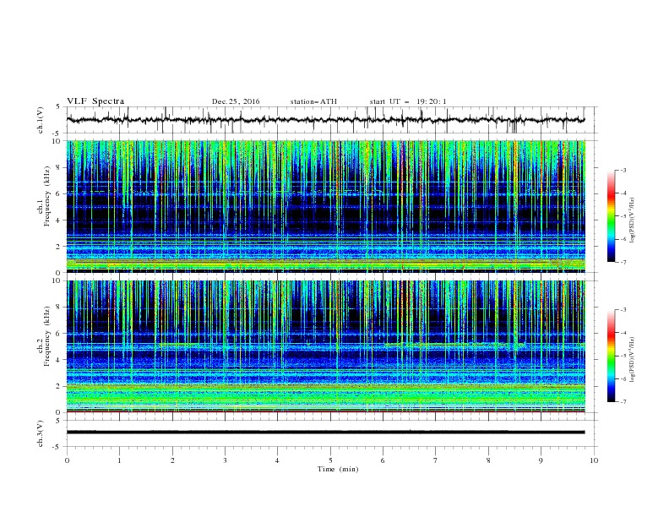Viewport: 669px width, 517px height.
Task: Select the "start UT = 19:20:1" header text
Action: 408,101
